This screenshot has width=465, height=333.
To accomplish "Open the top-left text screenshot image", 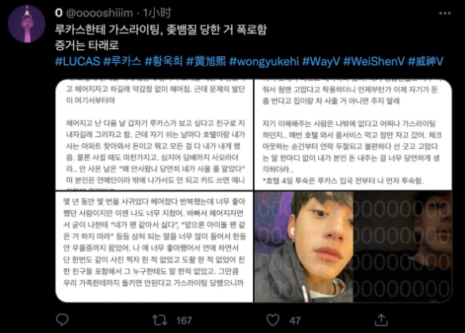I will [x=154, y=135].
